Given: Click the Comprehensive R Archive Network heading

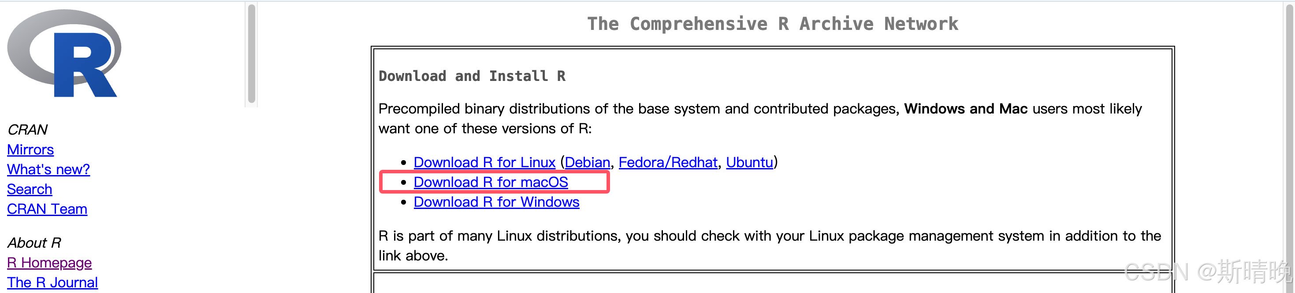Looking at the screenshot, I should (773, 24).
